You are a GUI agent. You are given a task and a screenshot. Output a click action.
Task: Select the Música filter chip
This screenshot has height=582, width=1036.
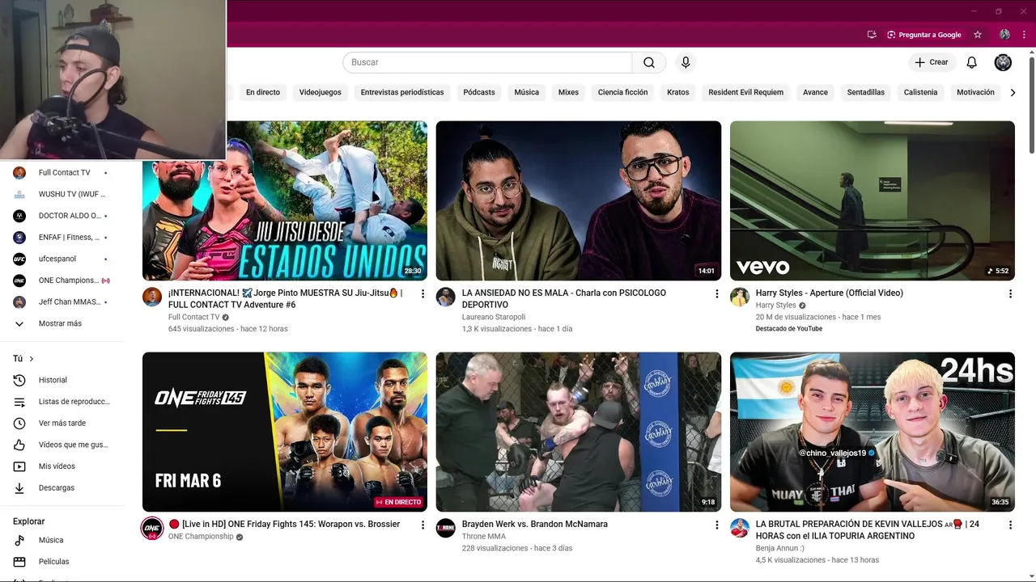tap(526, 92)
